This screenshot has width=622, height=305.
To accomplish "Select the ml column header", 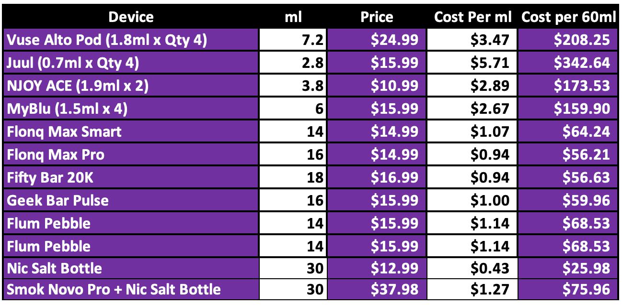I will (x=293, y=17).
